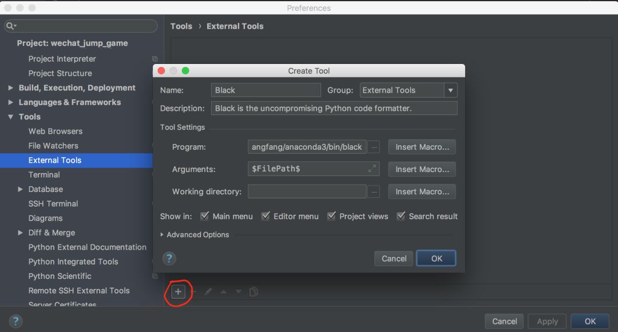Click the copy tool icon

(254, 292)
